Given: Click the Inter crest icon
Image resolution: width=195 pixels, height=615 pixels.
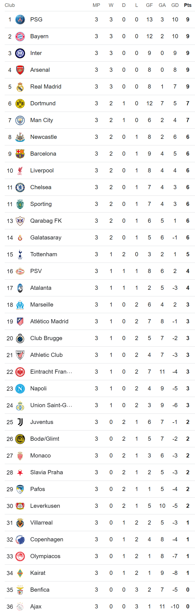Looking at the screenshot, I should click(x=20, y=53).
